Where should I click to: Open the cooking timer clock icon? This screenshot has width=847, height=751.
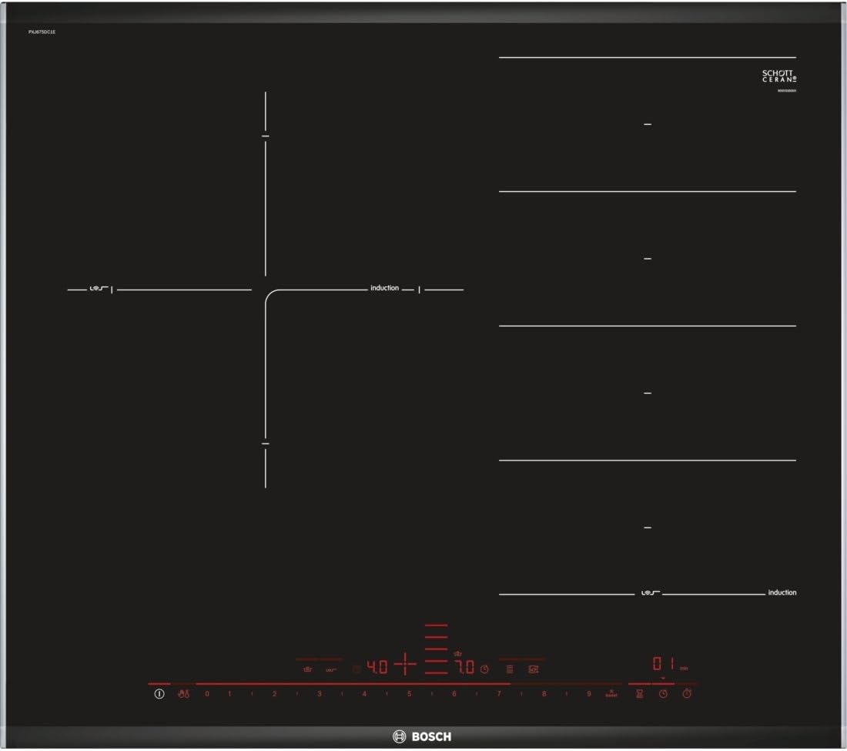(663, 692)
